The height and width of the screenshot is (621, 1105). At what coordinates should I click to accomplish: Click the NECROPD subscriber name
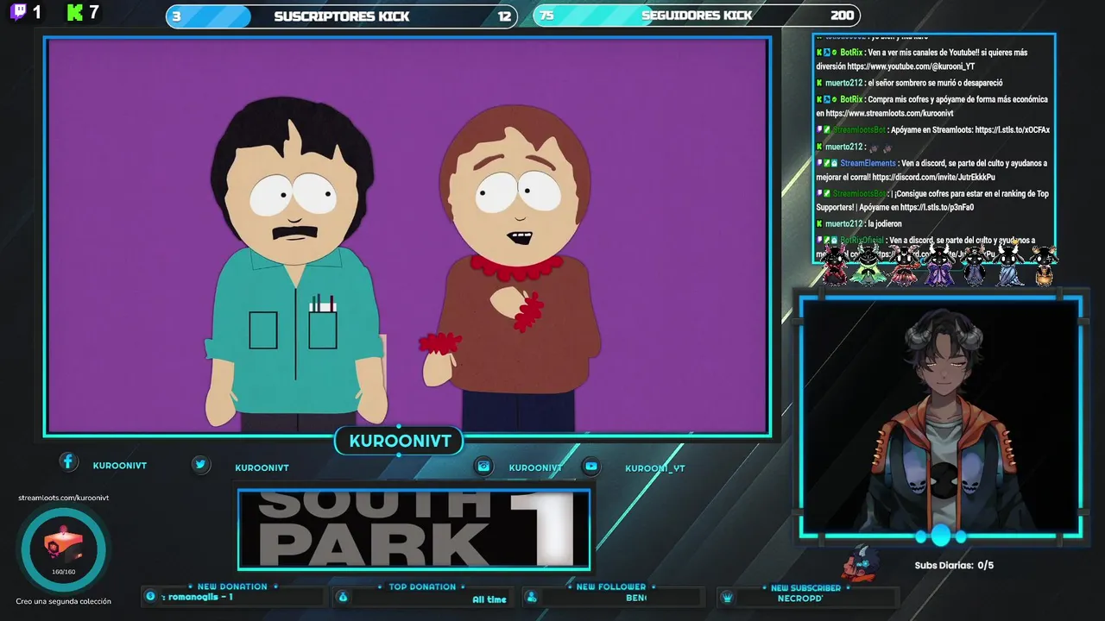point(800,599)
